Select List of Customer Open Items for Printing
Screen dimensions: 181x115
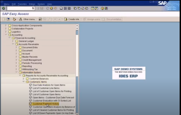point(50,91)
